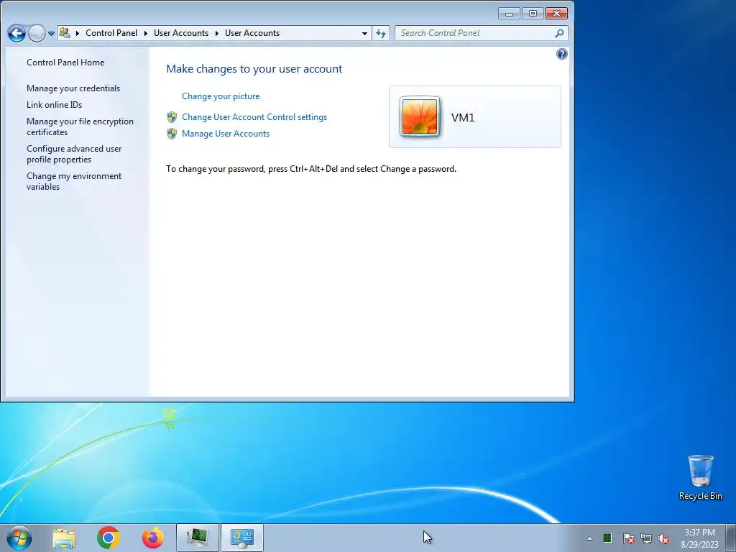This screenshot has height=552, width=736.
Task: Click the User Accounts icon in address bar
Action: [65, 33]
